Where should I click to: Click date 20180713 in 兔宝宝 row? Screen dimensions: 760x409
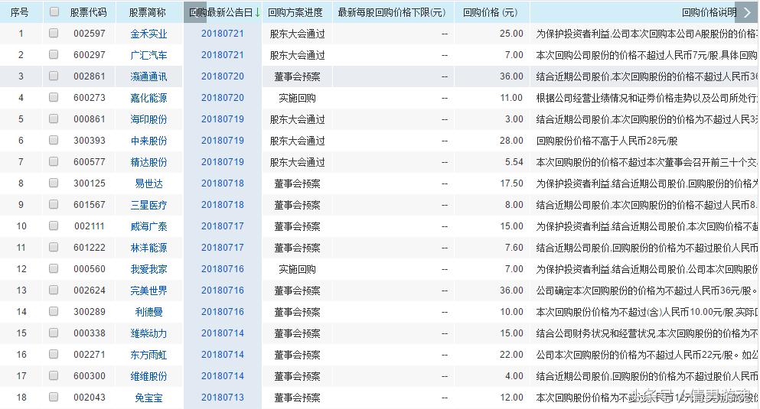pos(223,398)
